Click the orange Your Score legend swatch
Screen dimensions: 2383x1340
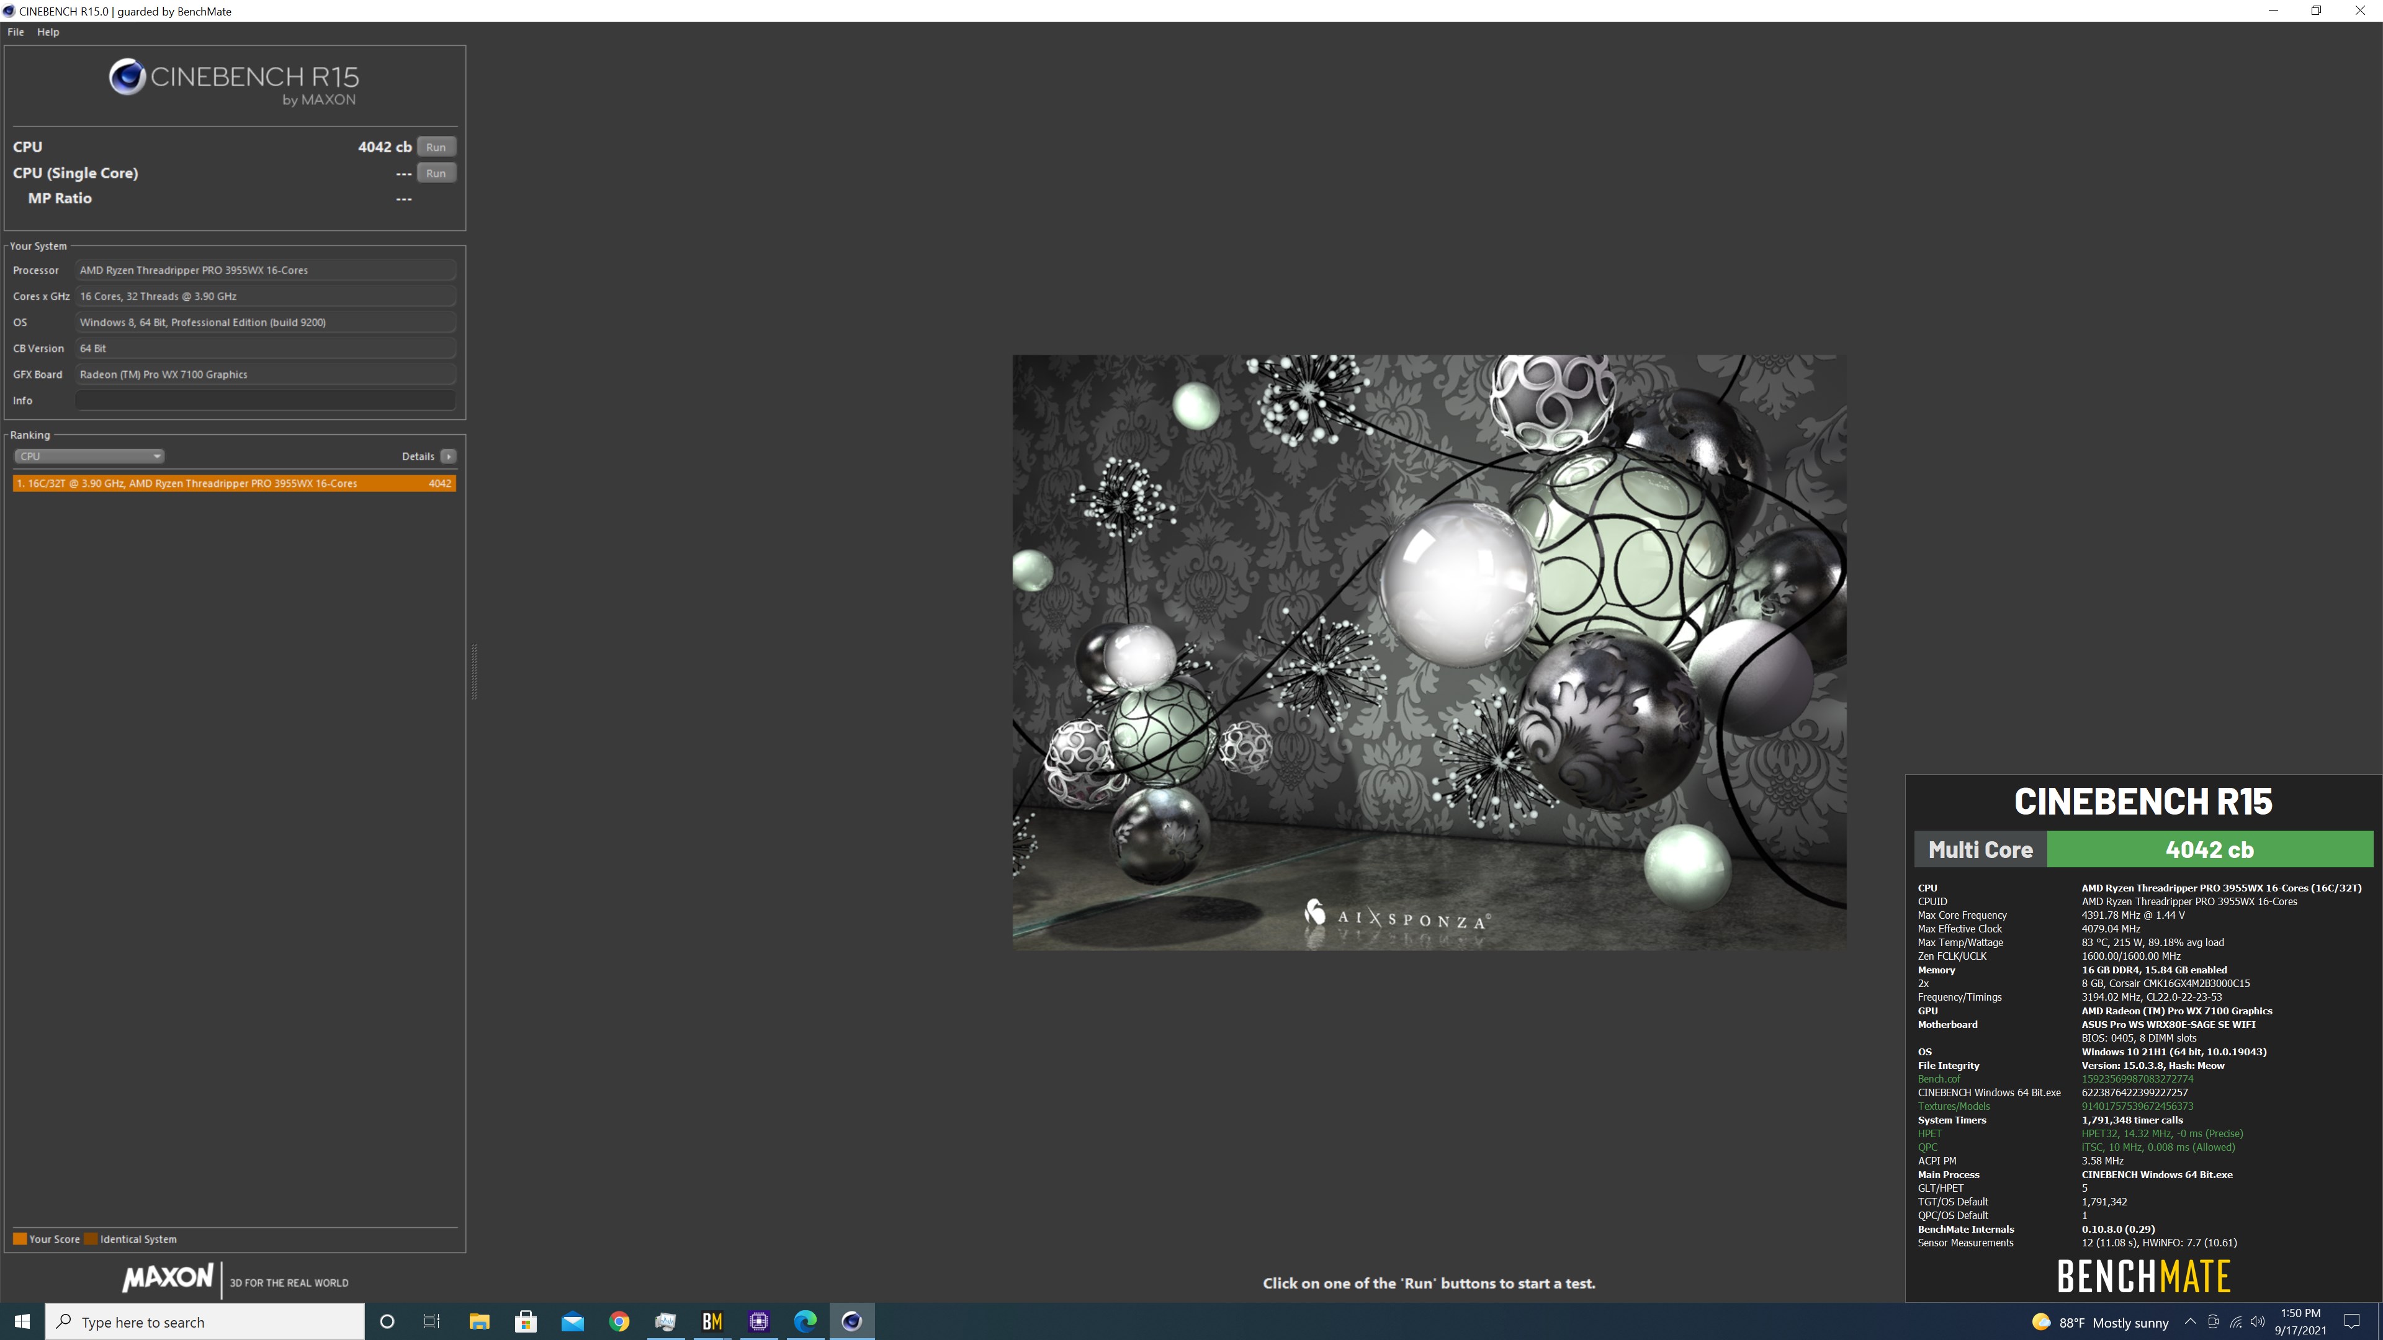19,1239
